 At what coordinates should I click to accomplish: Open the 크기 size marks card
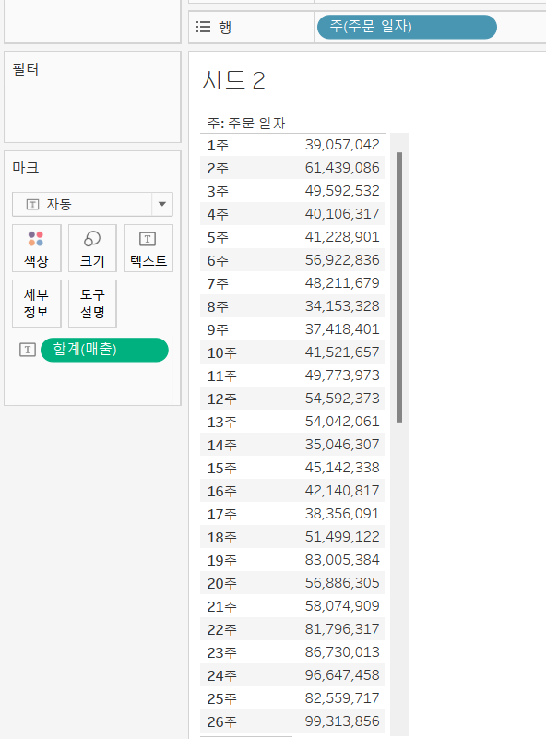point(92,248)
